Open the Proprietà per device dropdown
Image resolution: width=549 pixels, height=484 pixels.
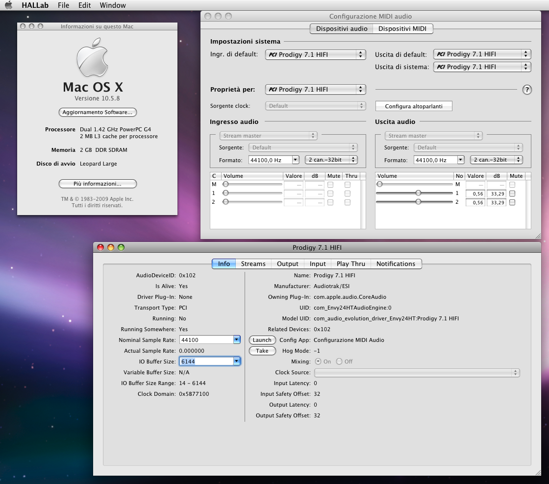point(315,90)
